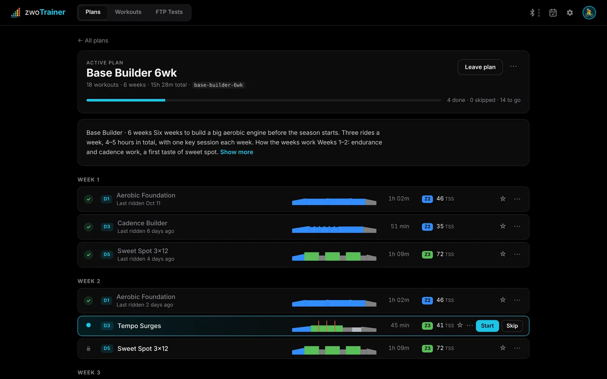This screenshot has height=379, width=607.
Task: Toggle completed check on Week 1 Sweet Spot 3×12
Action: click(x=88, y=254)
